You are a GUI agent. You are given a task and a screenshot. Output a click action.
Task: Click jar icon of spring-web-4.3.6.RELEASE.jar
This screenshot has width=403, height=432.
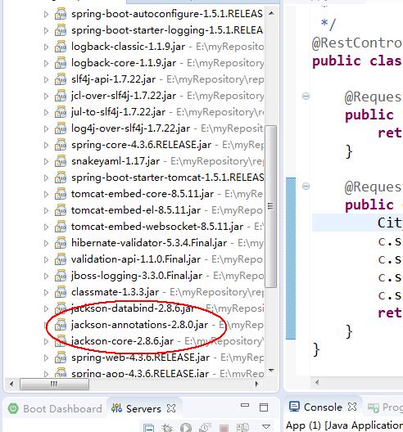[61, 358]
